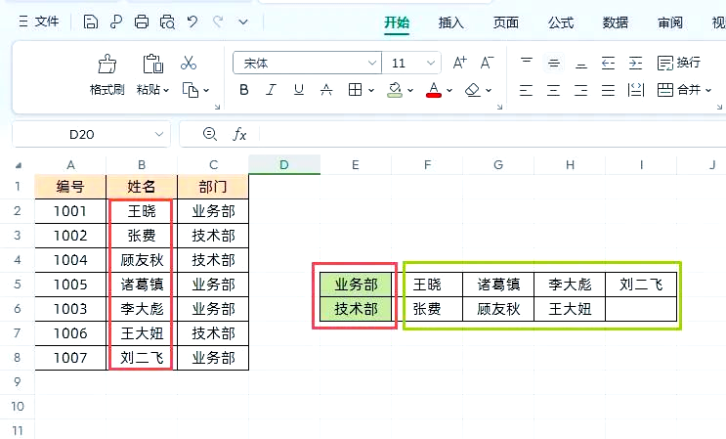Image resolution: width=726 pixels, height=439 pixels.
Task: Click the 合并 merge cells button
Action: pos(679,90)
